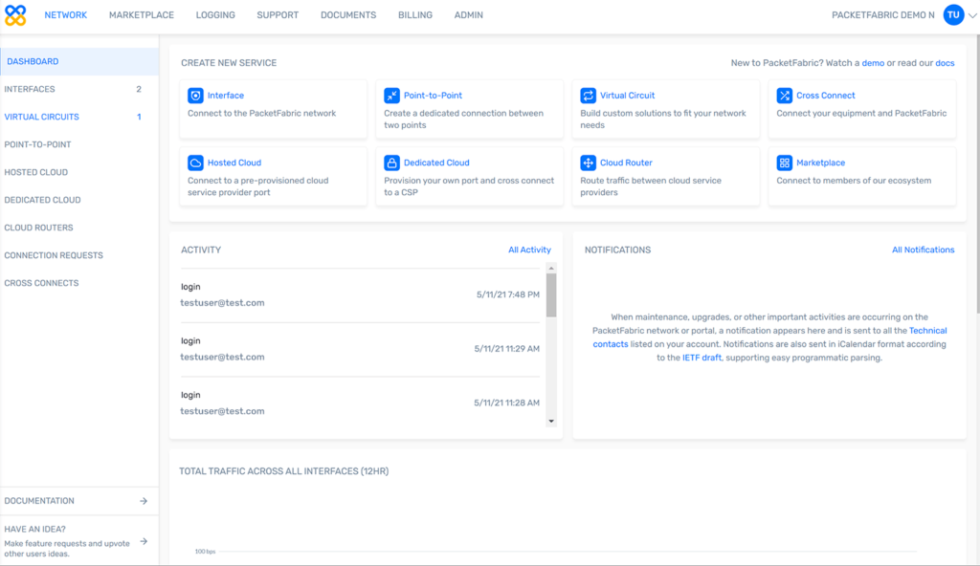
Task: Click the Virtual Circuit service icon
Action: point(589,96)
